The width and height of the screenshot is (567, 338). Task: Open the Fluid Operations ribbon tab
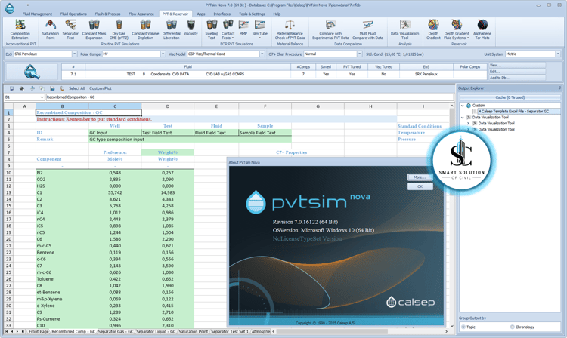click(73, 14)
